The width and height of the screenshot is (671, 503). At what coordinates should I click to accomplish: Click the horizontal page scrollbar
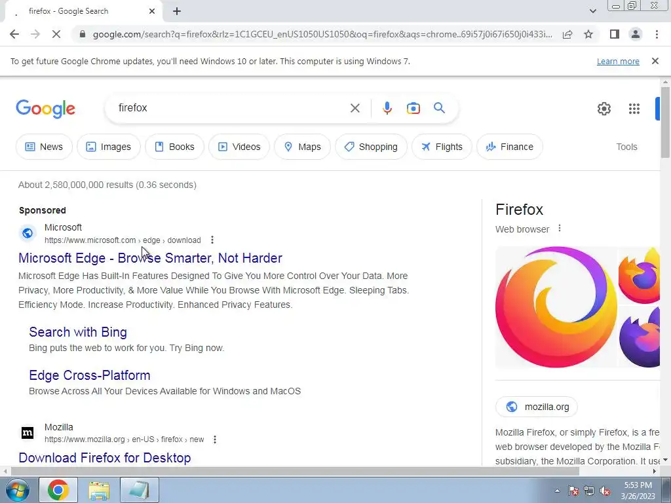tap(295, 472)
